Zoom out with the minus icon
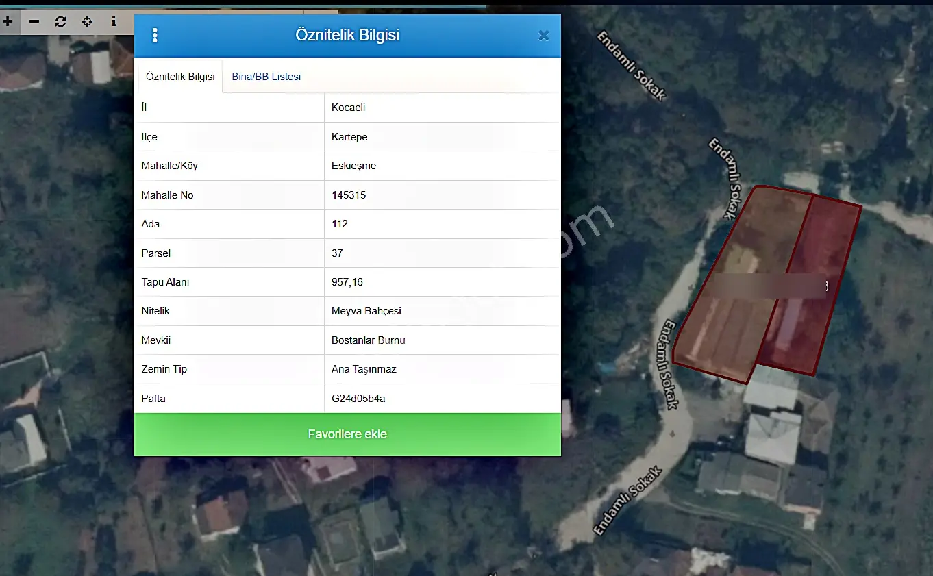 point(34,22)
